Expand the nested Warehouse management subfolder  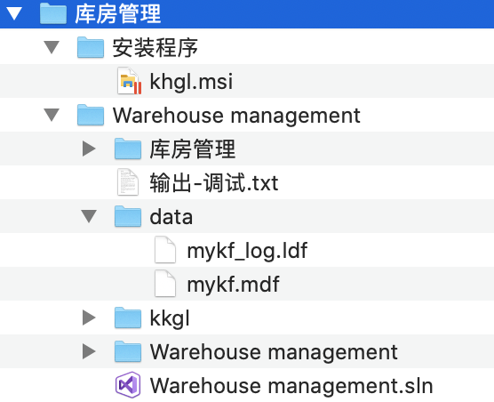point(89,351)
